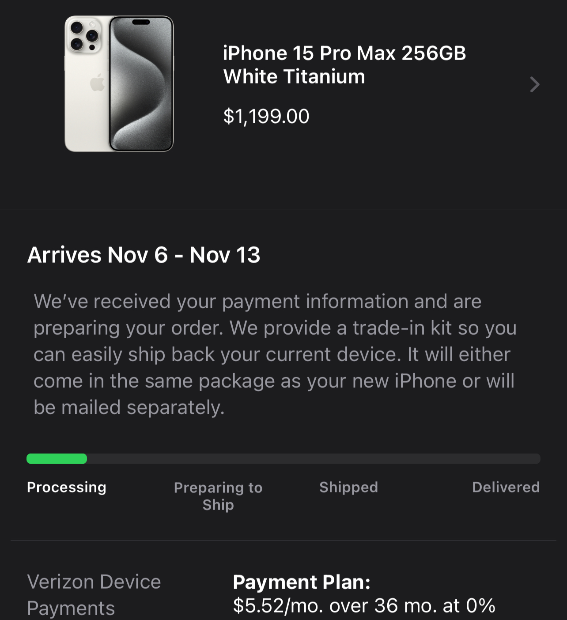Tap the White Titanium color text
This screenshot has width=567, height=620.
[294, 77]
